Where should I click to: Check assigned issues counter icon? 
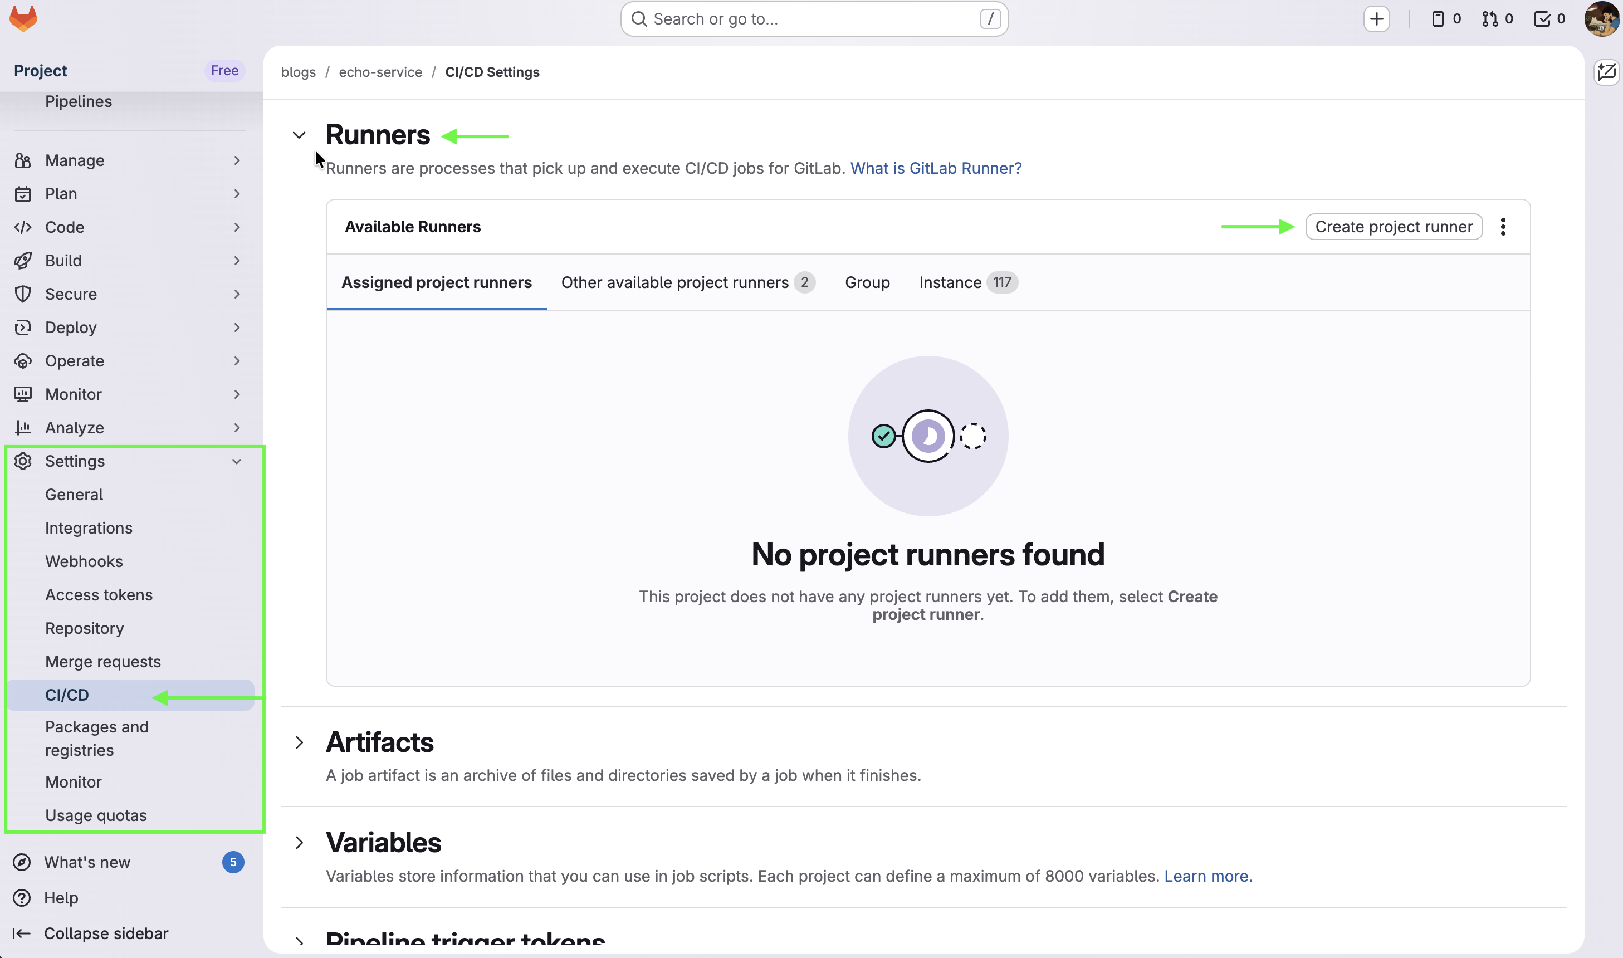1439,18
